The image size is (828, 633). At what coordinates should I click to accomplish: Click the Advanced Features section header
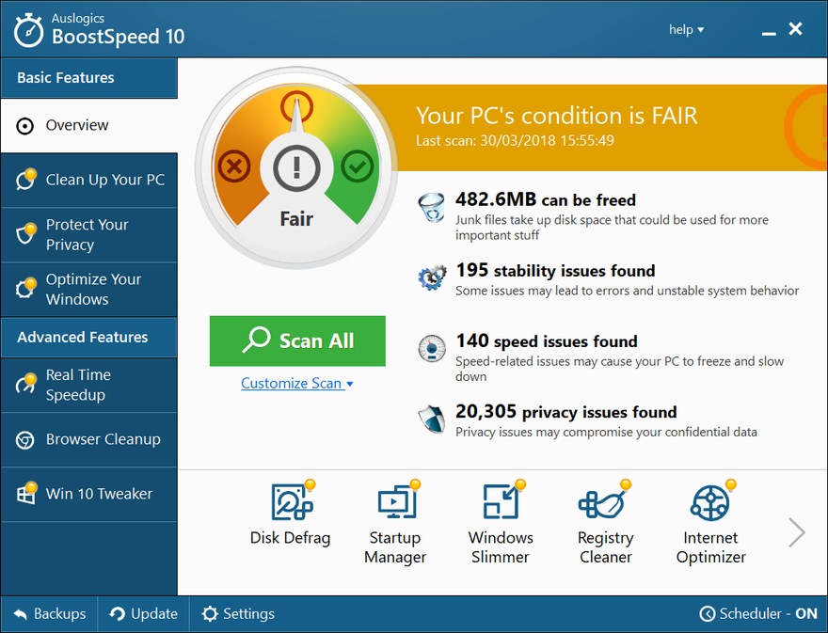coord(89,337)
